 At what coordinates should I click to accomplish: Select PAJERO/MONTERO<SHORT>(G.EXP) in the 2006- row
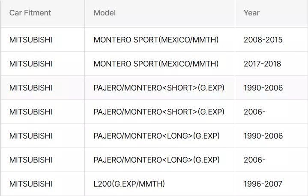(159, 112)
